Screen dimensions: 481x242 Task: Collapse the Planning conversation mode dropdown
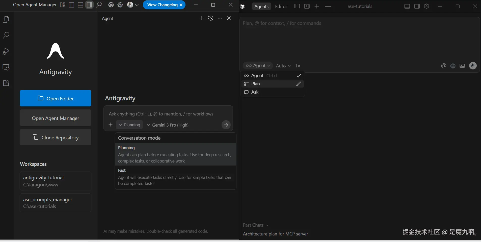pyautogui.click(x=129, y=125)
